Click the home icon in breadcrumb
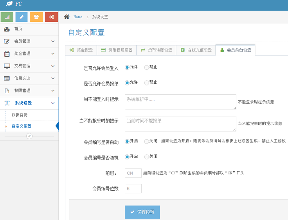 pyautogui.click(x=67, y=17)
